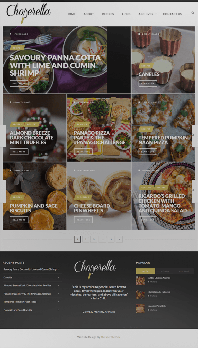Switch Popular list to All Time tab
The width and height of the screenshot is (198, 348).
point(184,271)
